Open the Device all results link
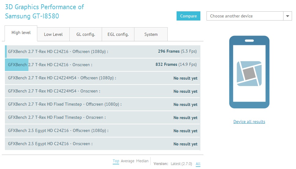 (249, 122)
